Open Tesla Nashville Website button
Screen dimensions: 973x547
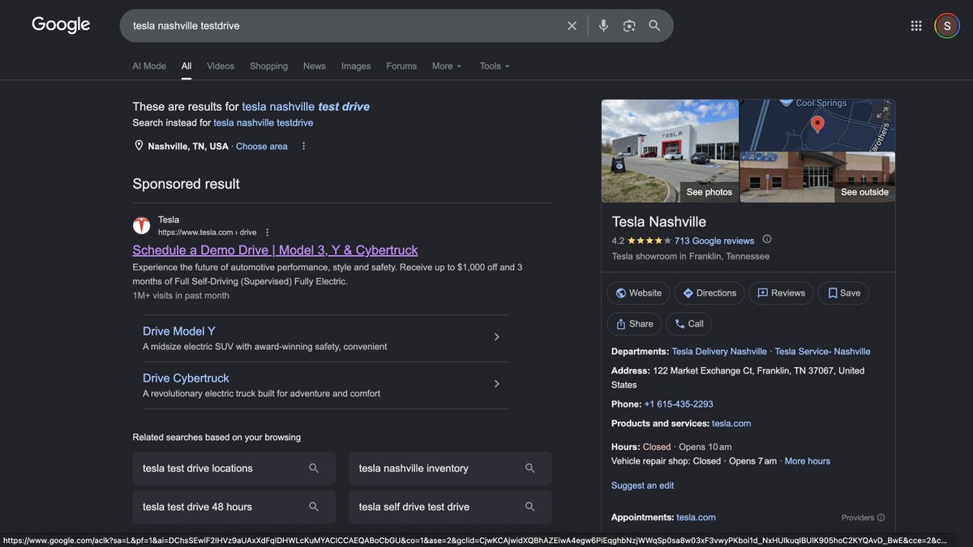click(x=638, y=293)
